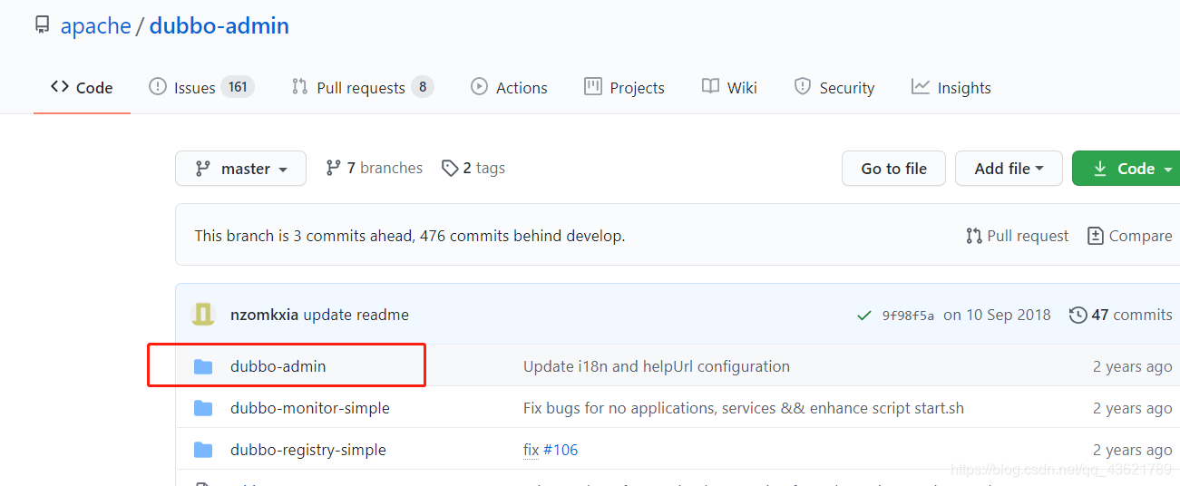Click '2 years ago' in the dubbo-registry-simple row
The height and width of the screenshot is (486, 1180).
pyautogui.click(x=1132, y=450)
